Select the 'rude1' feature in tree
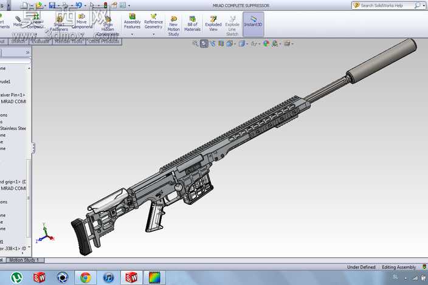The height and width of the screenshot is (285, 428). pos(5,81)
